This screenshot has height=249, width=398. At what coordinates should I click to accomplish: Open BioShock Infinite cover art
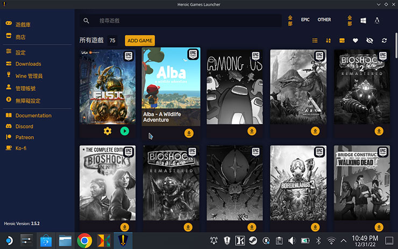[x=108, y=183]
